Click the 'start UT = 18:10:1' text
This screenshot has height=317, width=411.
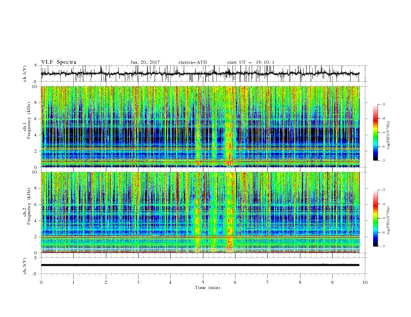coord(251,62)
